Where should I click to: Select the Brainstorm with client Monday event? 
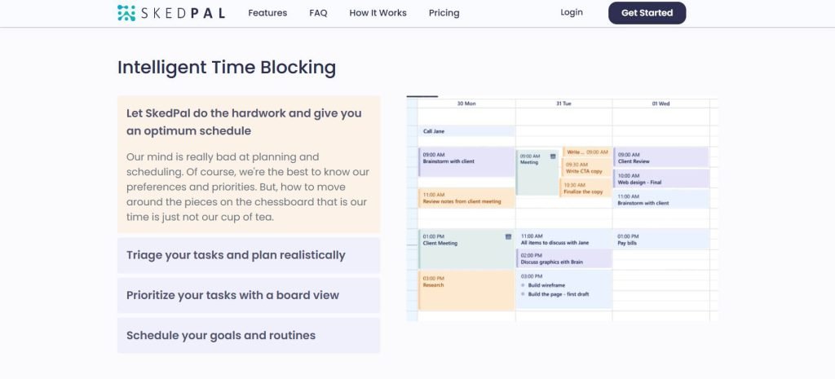(466, 162)
